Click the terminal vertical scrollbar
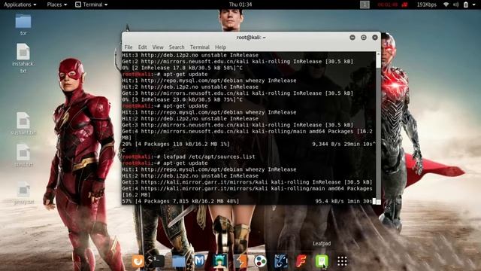 pos(378,127)
